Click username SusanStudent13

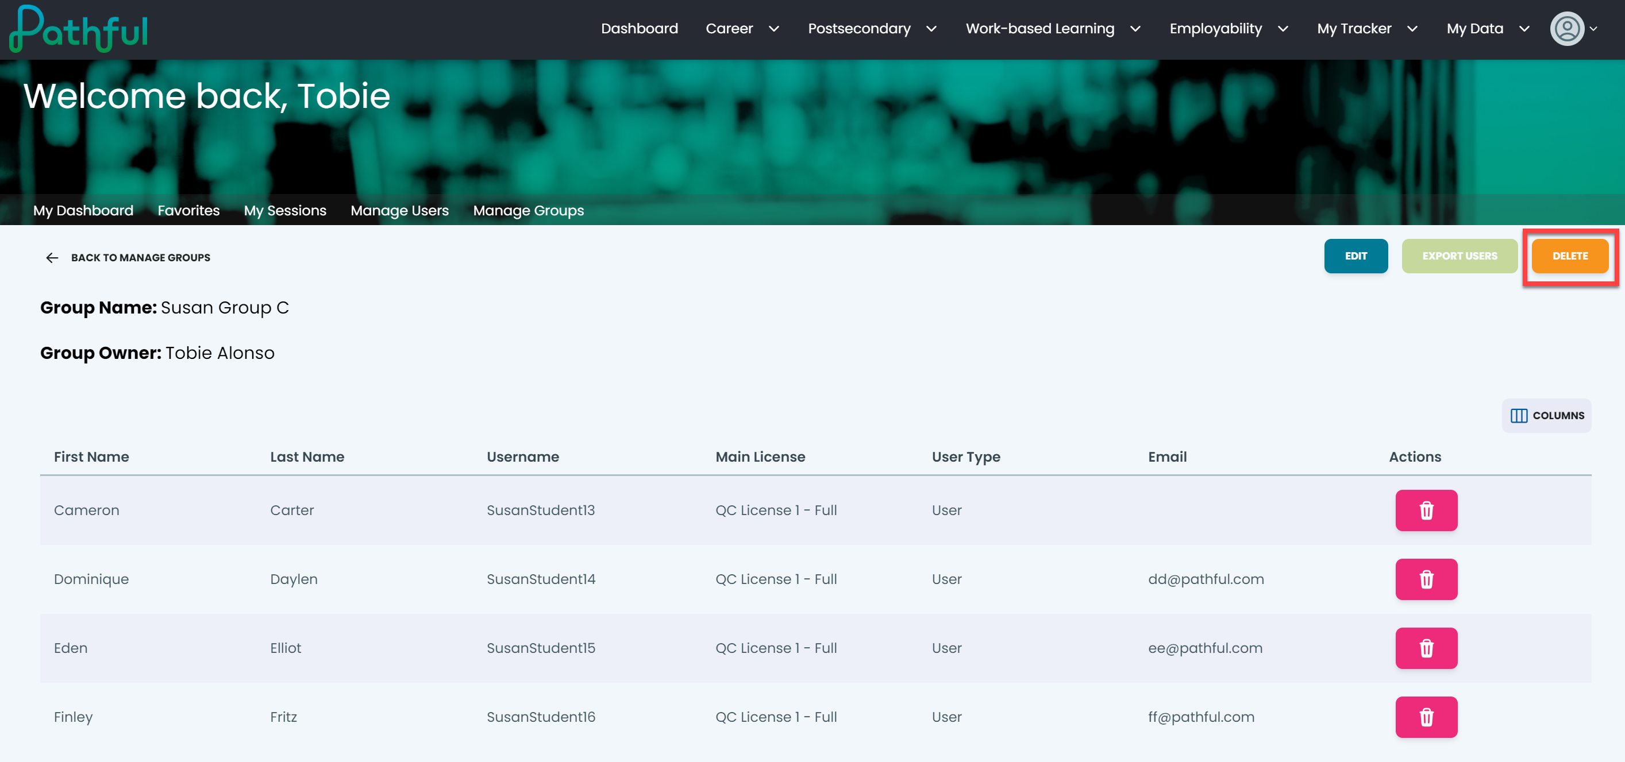[541, 510]
